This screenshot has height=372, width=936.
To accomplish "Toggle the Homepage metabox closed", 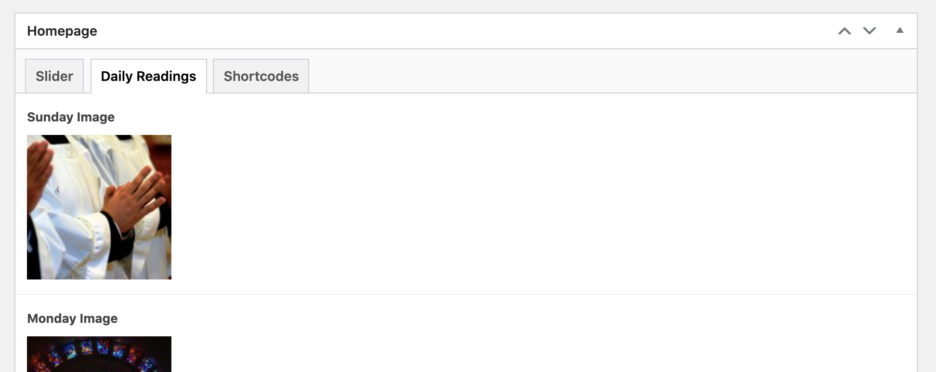I will 899,31.
